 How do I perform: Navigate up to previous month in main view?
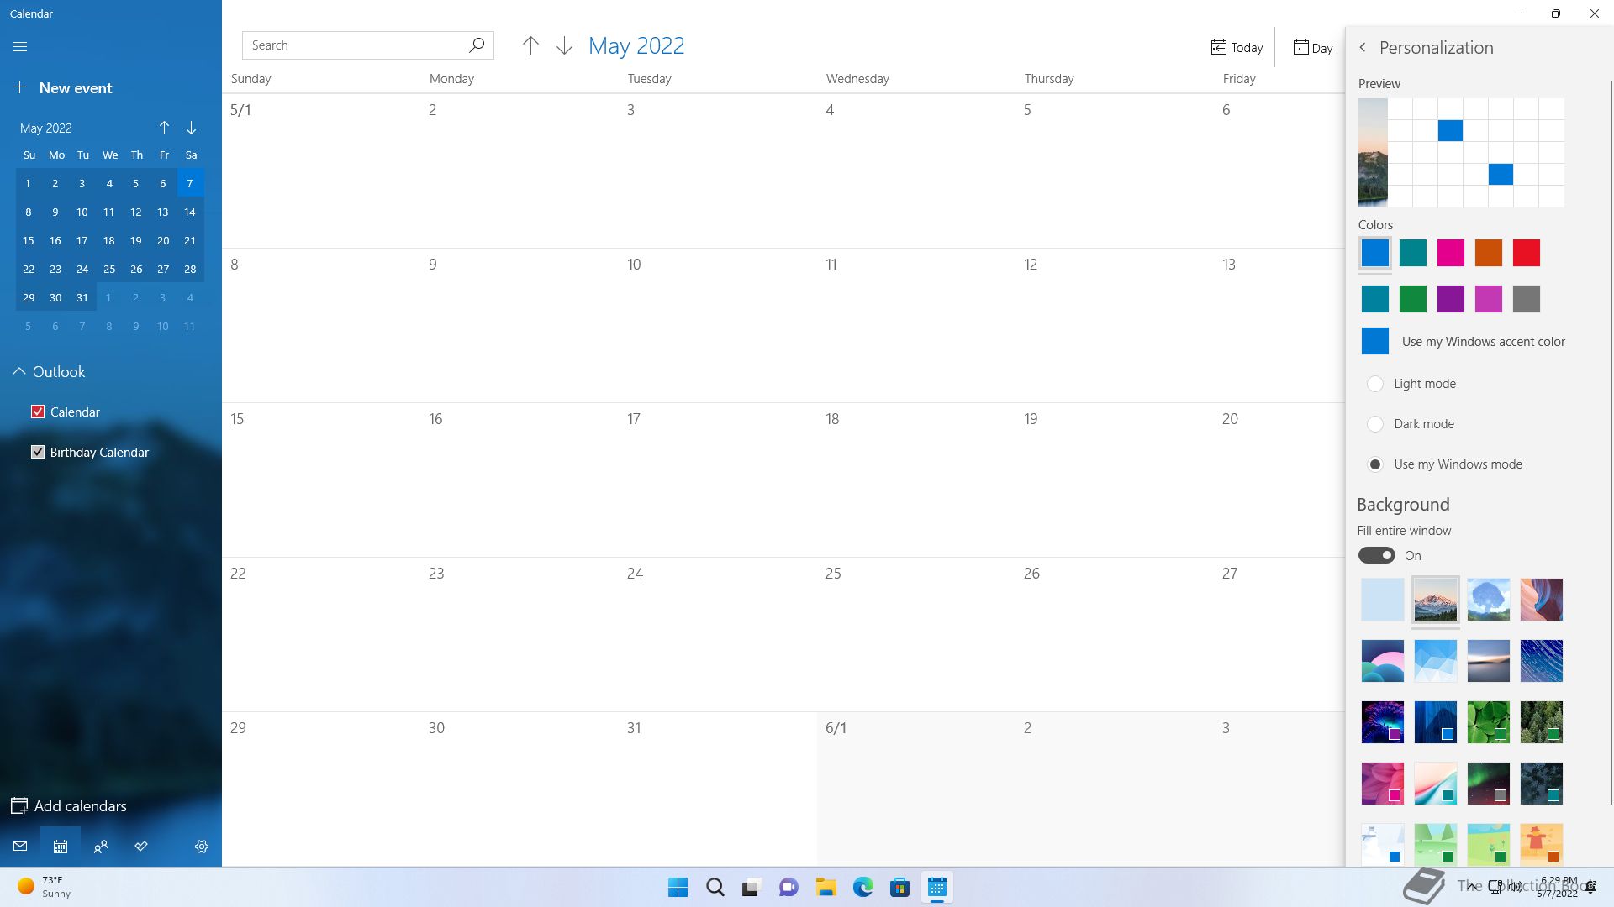pyautogui.click(x=530, y=45)
